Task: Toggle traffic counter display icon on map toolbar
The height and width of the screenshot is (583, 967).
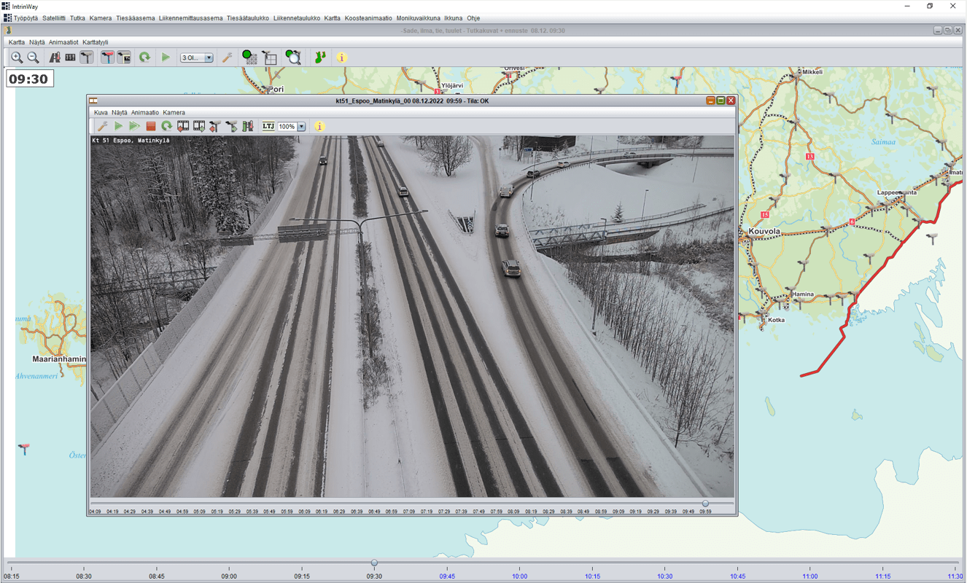Action: pyautogui.click(x=70, y=58)
